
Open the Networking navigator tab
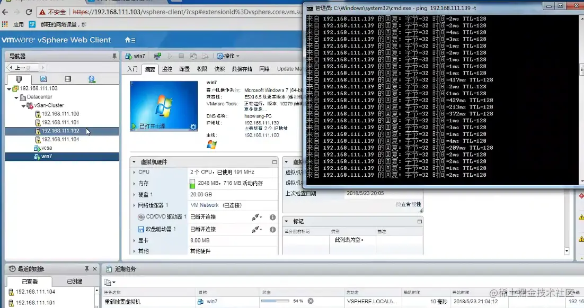[x=92, y=79]
